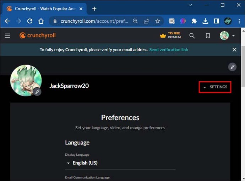Click 'Set your language, video, and manga preferences'
Screen dimensions: 245x181
(x=120, y=128)
